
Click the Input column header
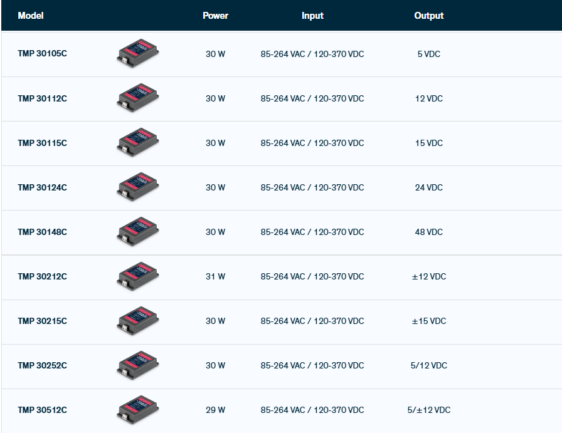point(312,16)
